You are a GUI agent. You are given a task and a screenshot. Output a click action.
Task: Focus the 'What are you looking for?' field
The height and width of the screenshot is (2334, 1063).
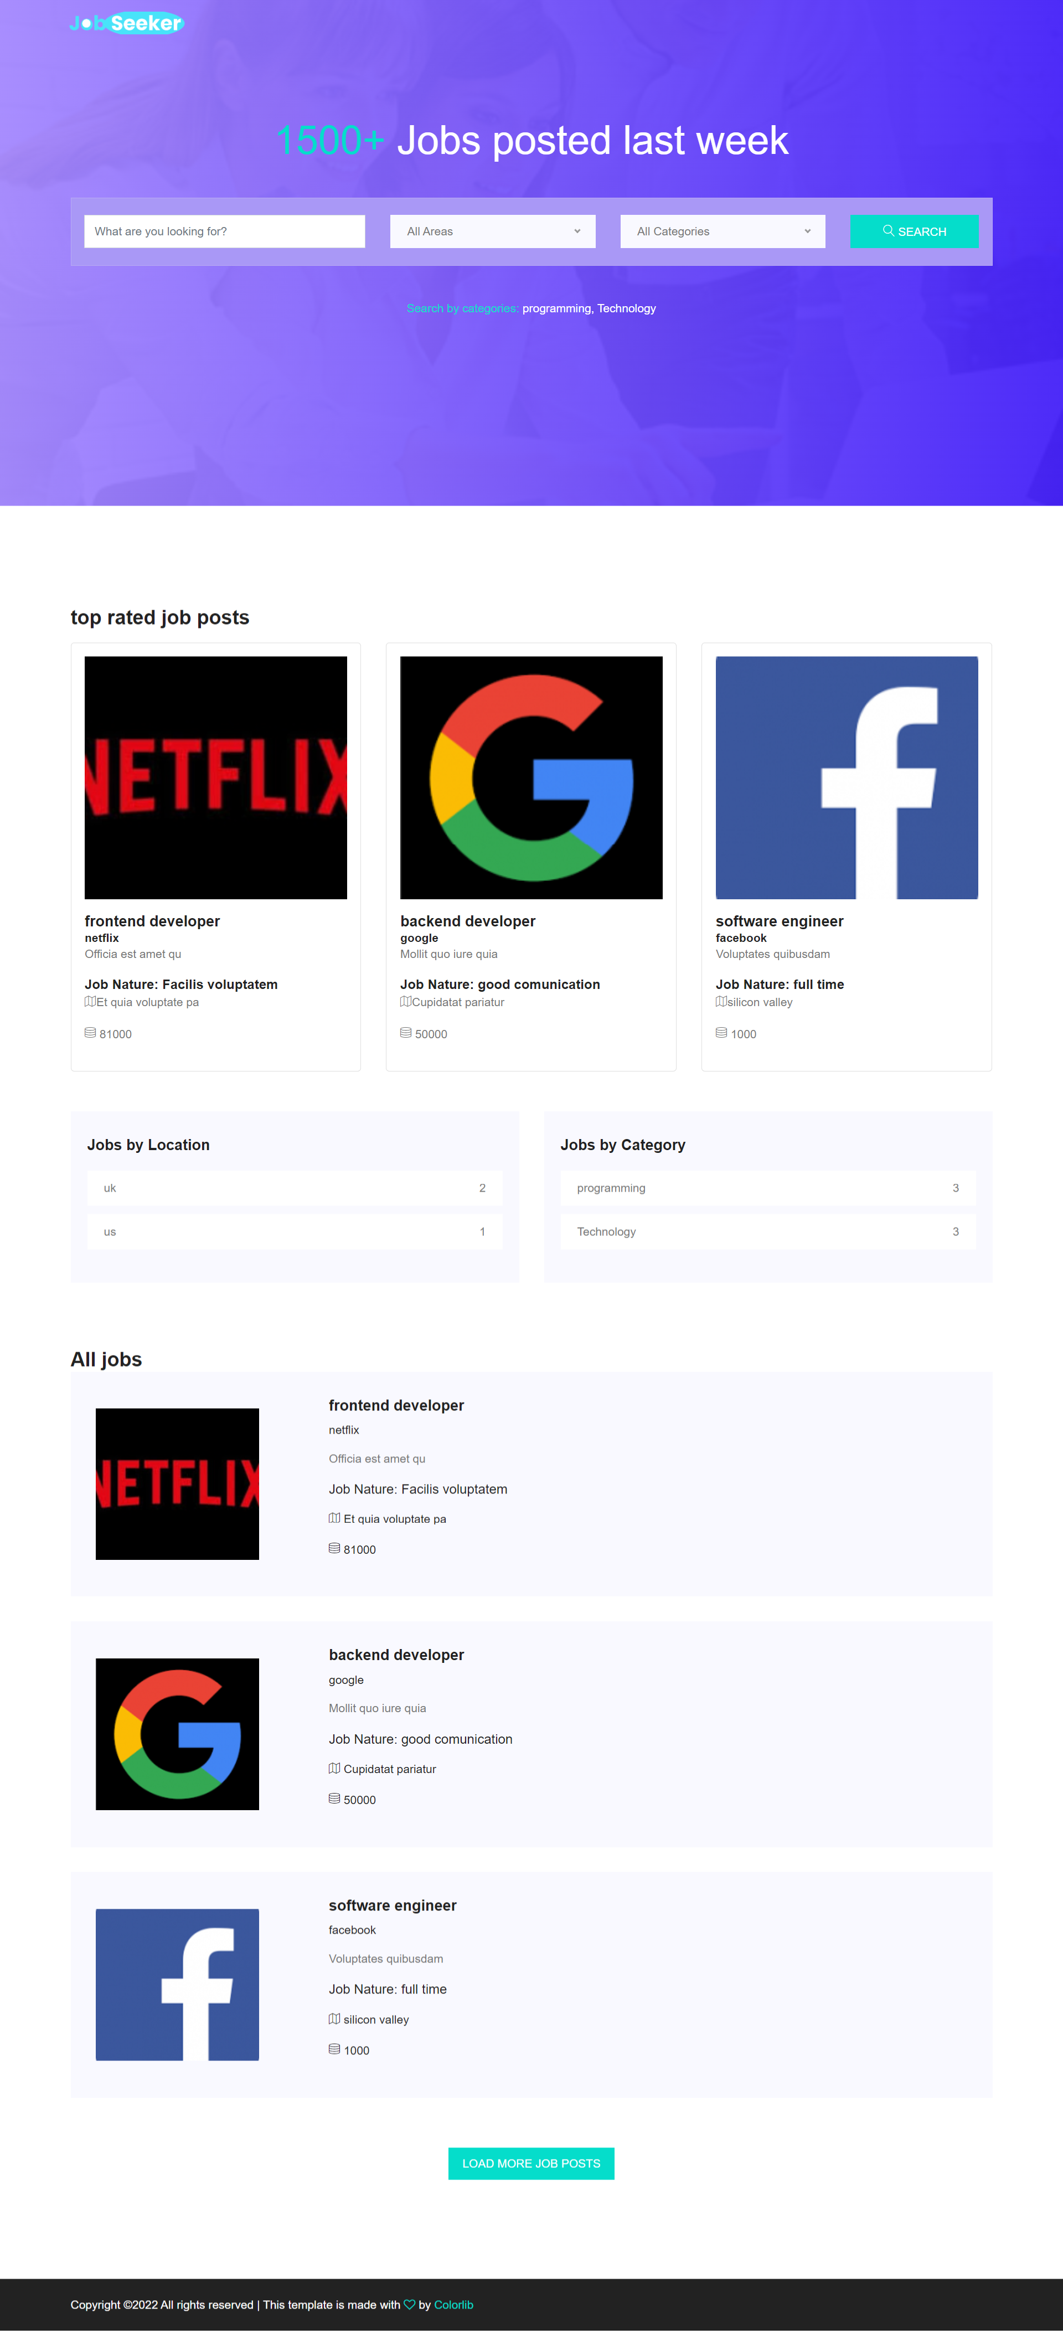[x=224, y=231]
